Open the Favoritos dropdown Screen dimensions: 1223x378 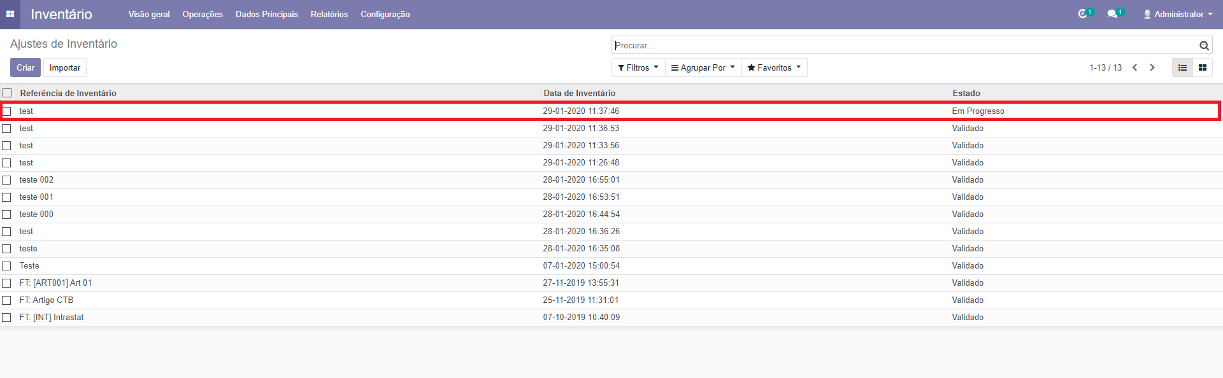[x=774, y=67]
